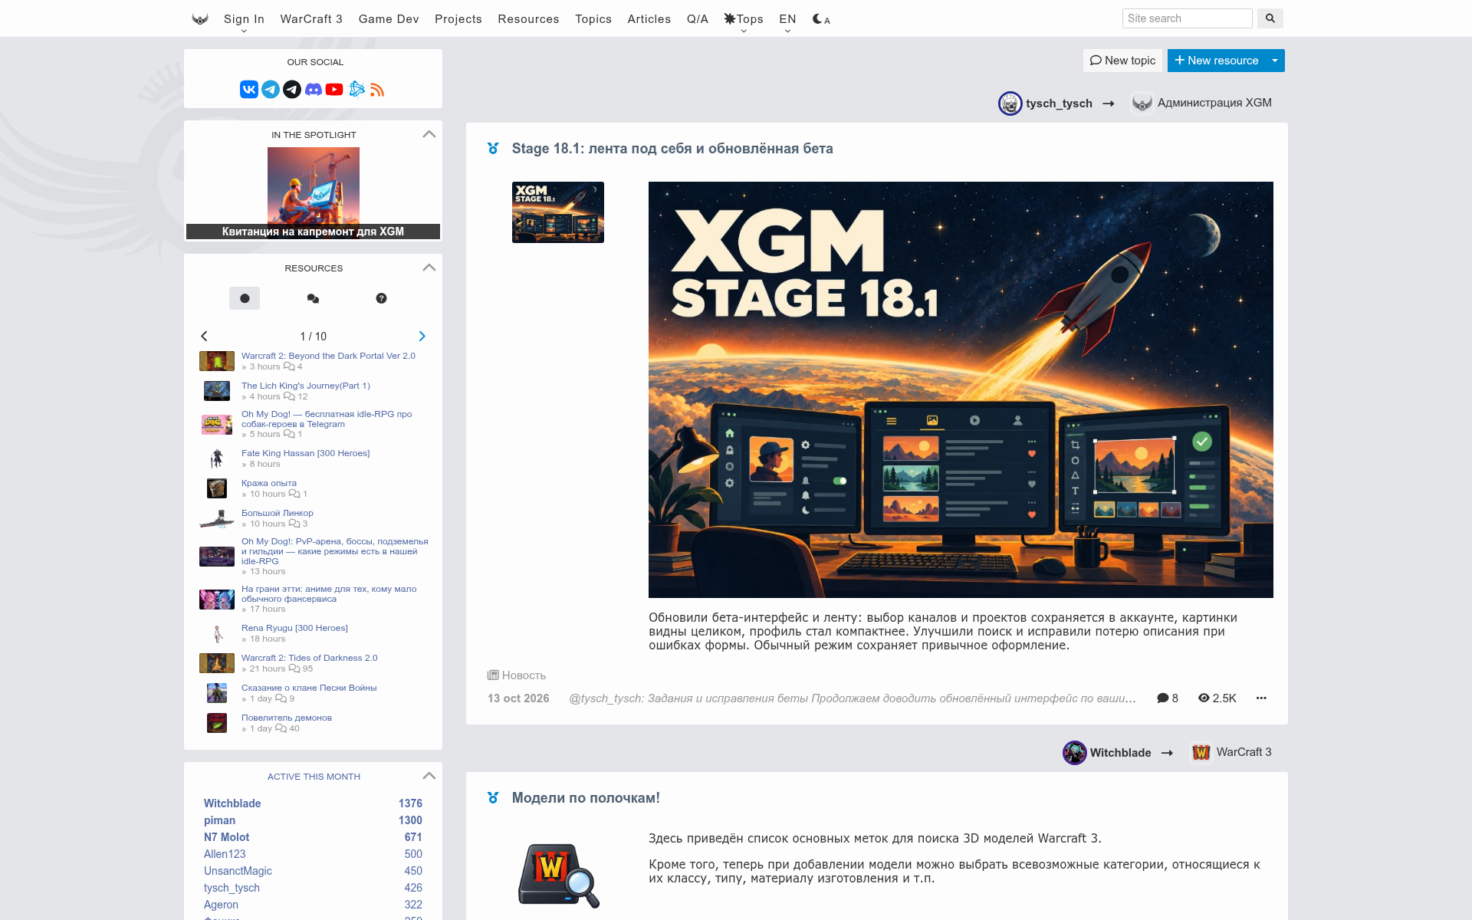The image size is (1472, 920).
Task: Open spotlight image Квитанция на капремонт
Action: (313, 193)
